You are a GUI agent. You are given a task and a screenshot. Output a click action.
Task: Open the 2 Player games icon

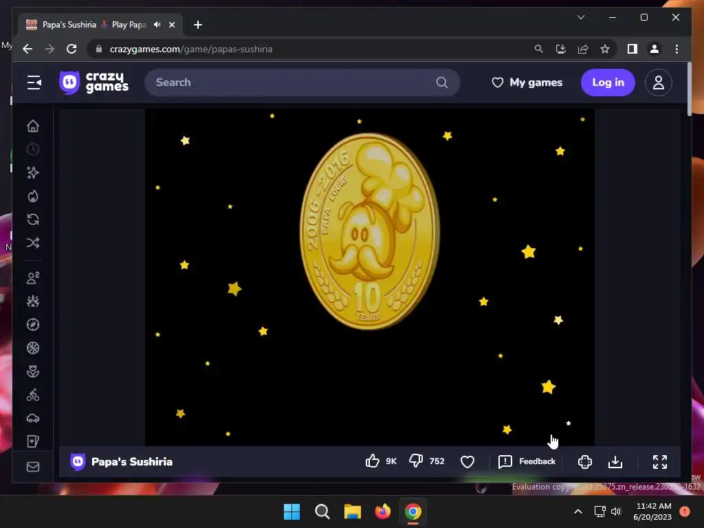click(33, 278)
